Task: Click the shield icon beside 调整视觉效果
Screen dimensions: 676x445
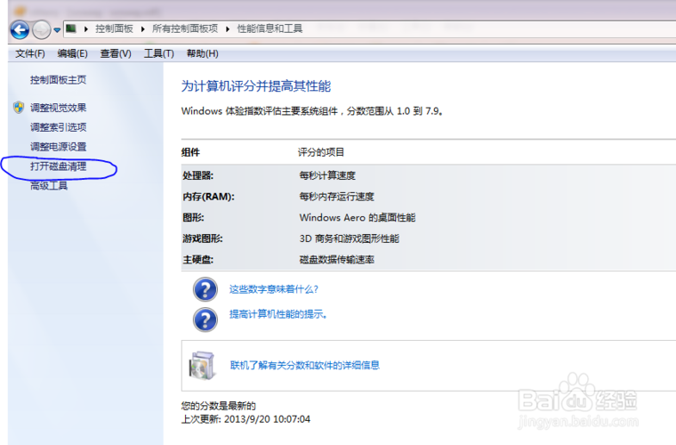Action: coord(19,108)
